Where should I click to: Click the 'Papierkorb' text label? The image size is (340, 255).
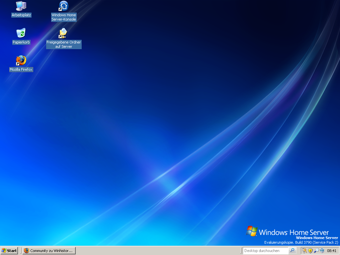point(21,42)
